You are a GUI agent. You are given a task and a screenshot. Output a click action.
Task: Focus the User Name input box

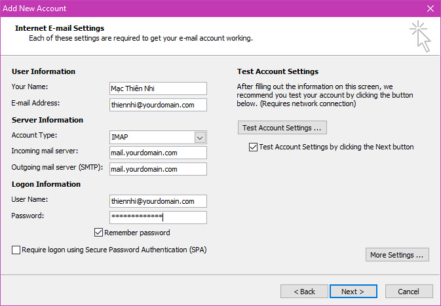click(x=158, y=201)
